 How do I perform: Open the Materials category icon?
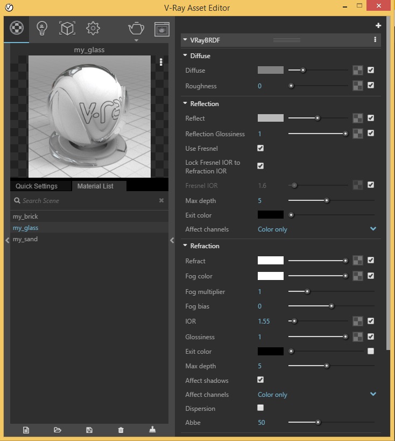(x=17, y=28)
